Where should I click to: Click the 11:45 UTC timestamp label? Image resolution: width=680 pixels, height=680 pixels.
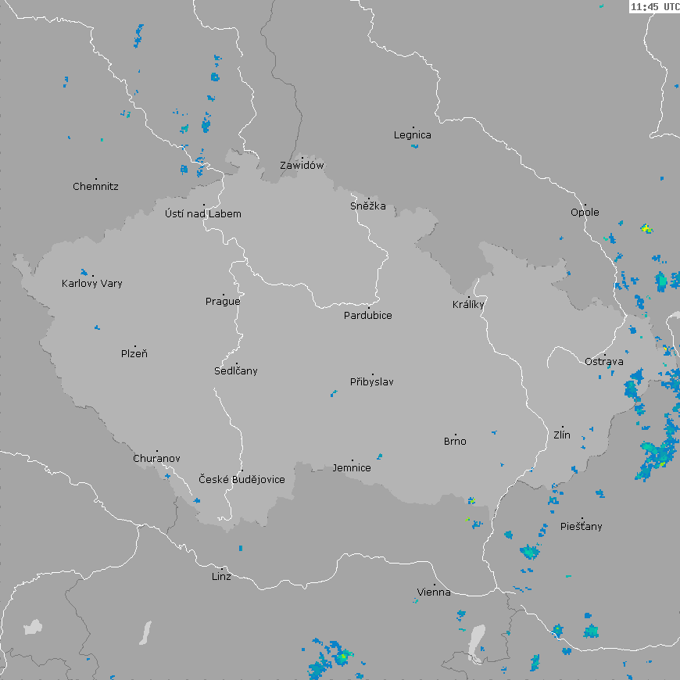654,7
